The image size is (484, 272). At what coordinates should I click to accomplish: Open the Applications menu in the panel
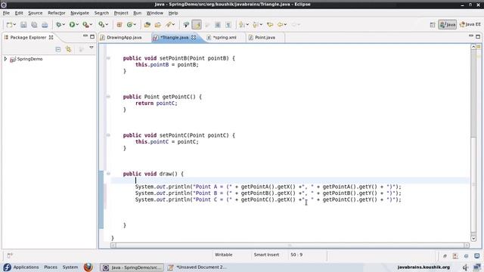coord(26,267)
